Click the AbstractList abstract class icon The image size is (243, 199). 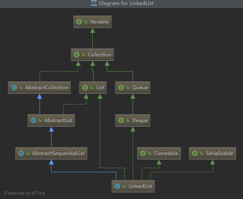point(33,120)
